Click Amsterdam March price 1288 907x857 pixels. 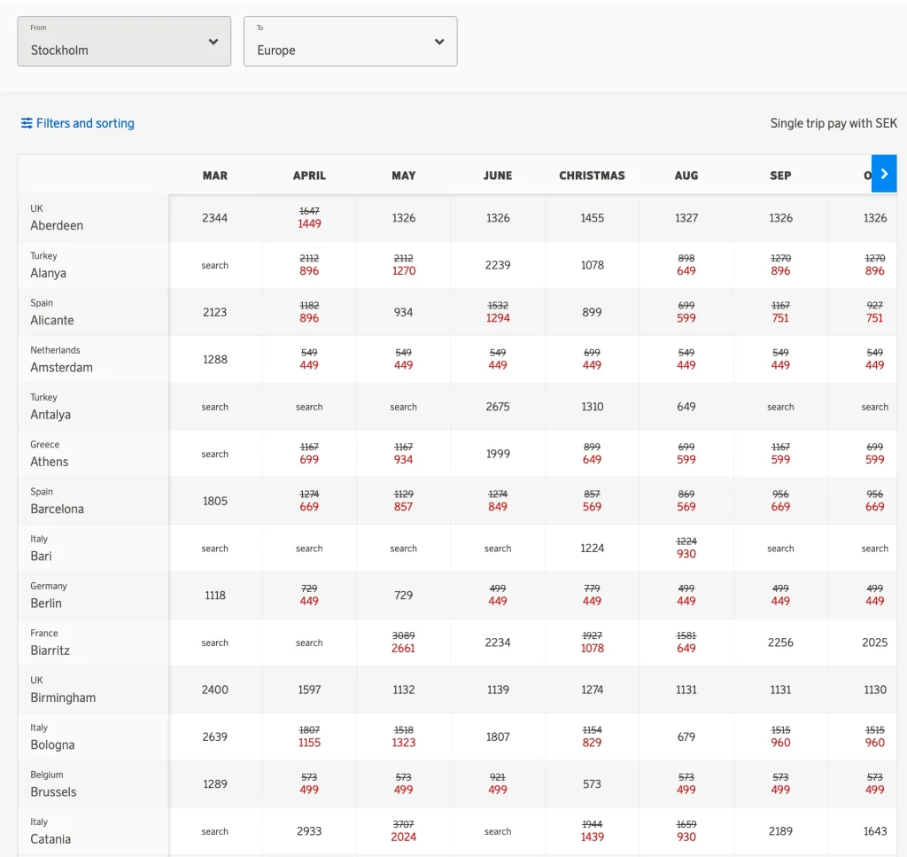point(214,359)
